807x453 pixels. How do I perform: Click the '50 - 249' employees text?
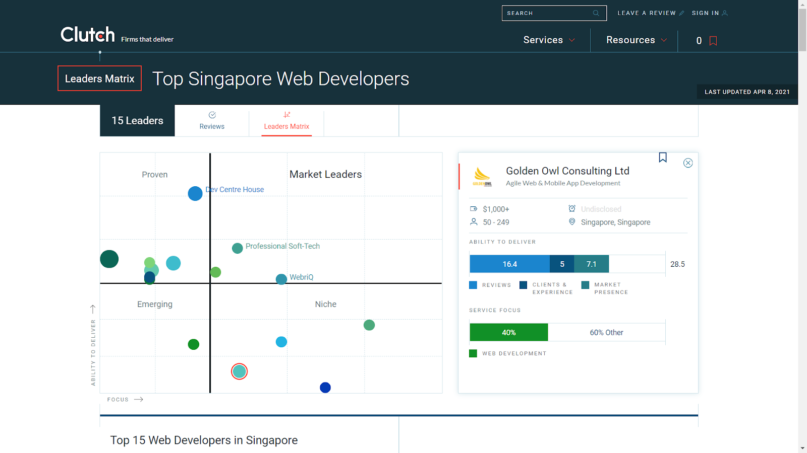pyautogui.click(x=496, y=222)
